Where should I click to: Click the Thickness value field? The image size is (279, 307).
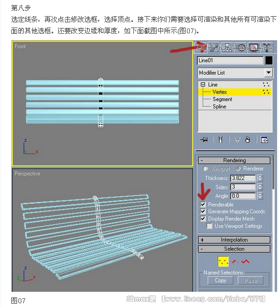point(243,178)
